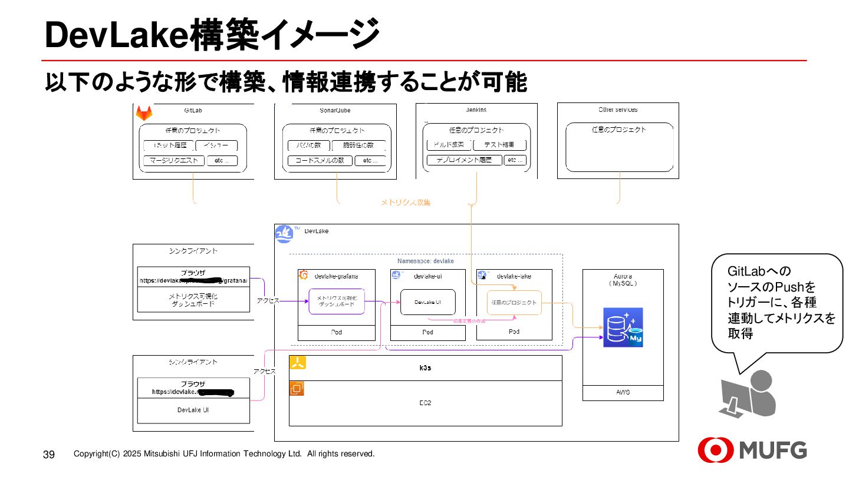The height and width of the screenshot is (477, 849).
Task: Click the https://devlake browser URL in lower client
Action: [x=193, y=392]
